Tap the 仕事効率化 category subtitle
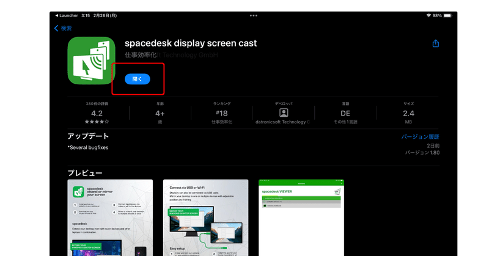This screenshot has width=489, height=256. 141,55
